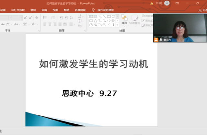
Task: Click the clear formatting icon
Action: click(x=37, y=18)
